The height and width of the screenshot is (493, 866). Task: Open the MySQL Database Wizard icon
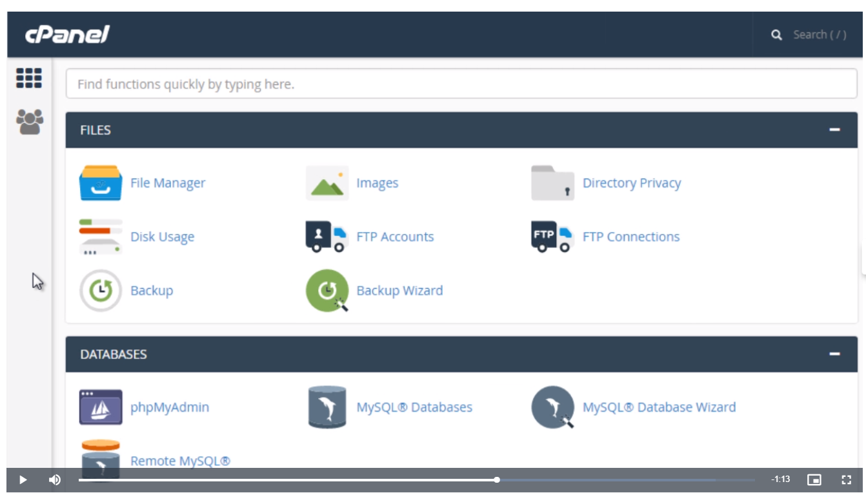coord(553,407)
